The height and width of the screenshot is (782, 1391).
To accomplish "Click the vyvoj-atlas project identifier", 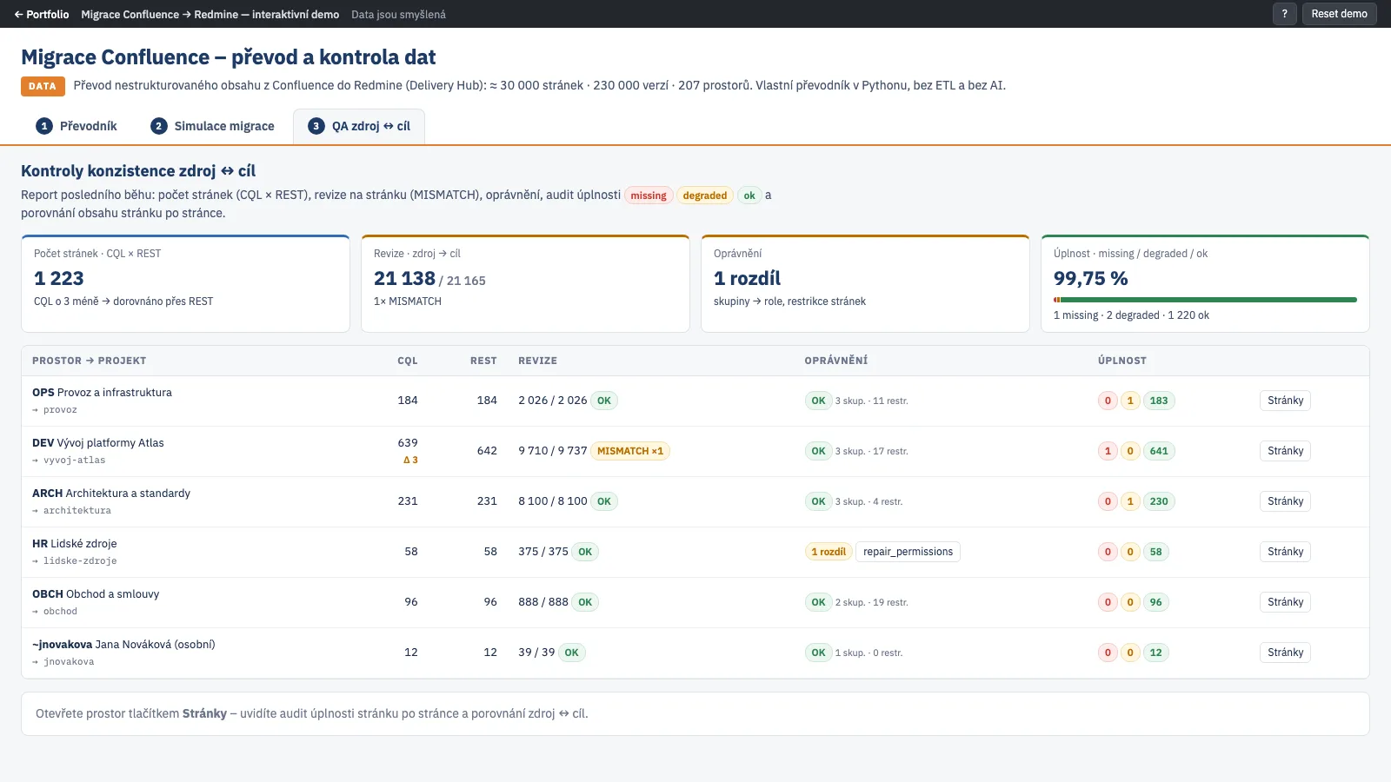I will click(x=74, y=461).
